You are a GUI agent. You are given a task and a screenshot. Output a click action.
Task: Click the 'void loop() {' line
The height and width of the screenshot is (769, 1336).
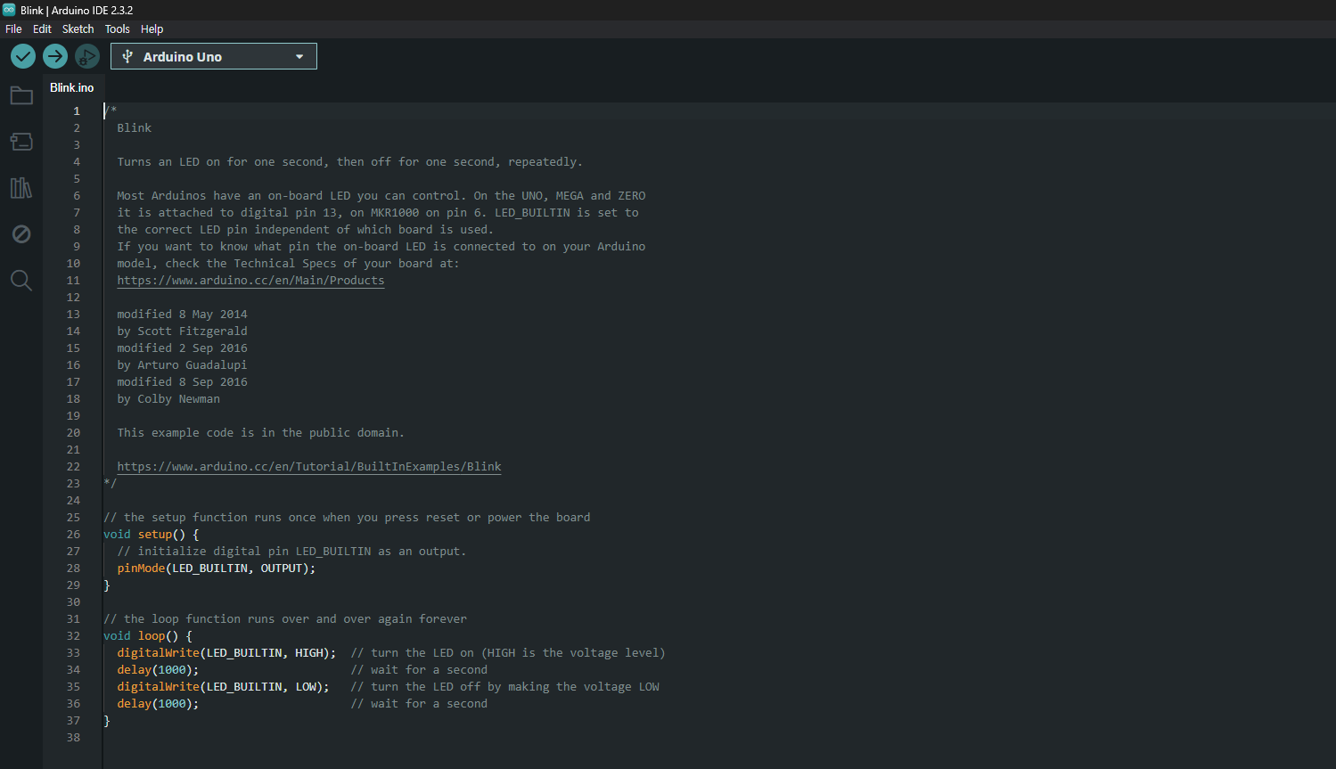tap(148, 635)
